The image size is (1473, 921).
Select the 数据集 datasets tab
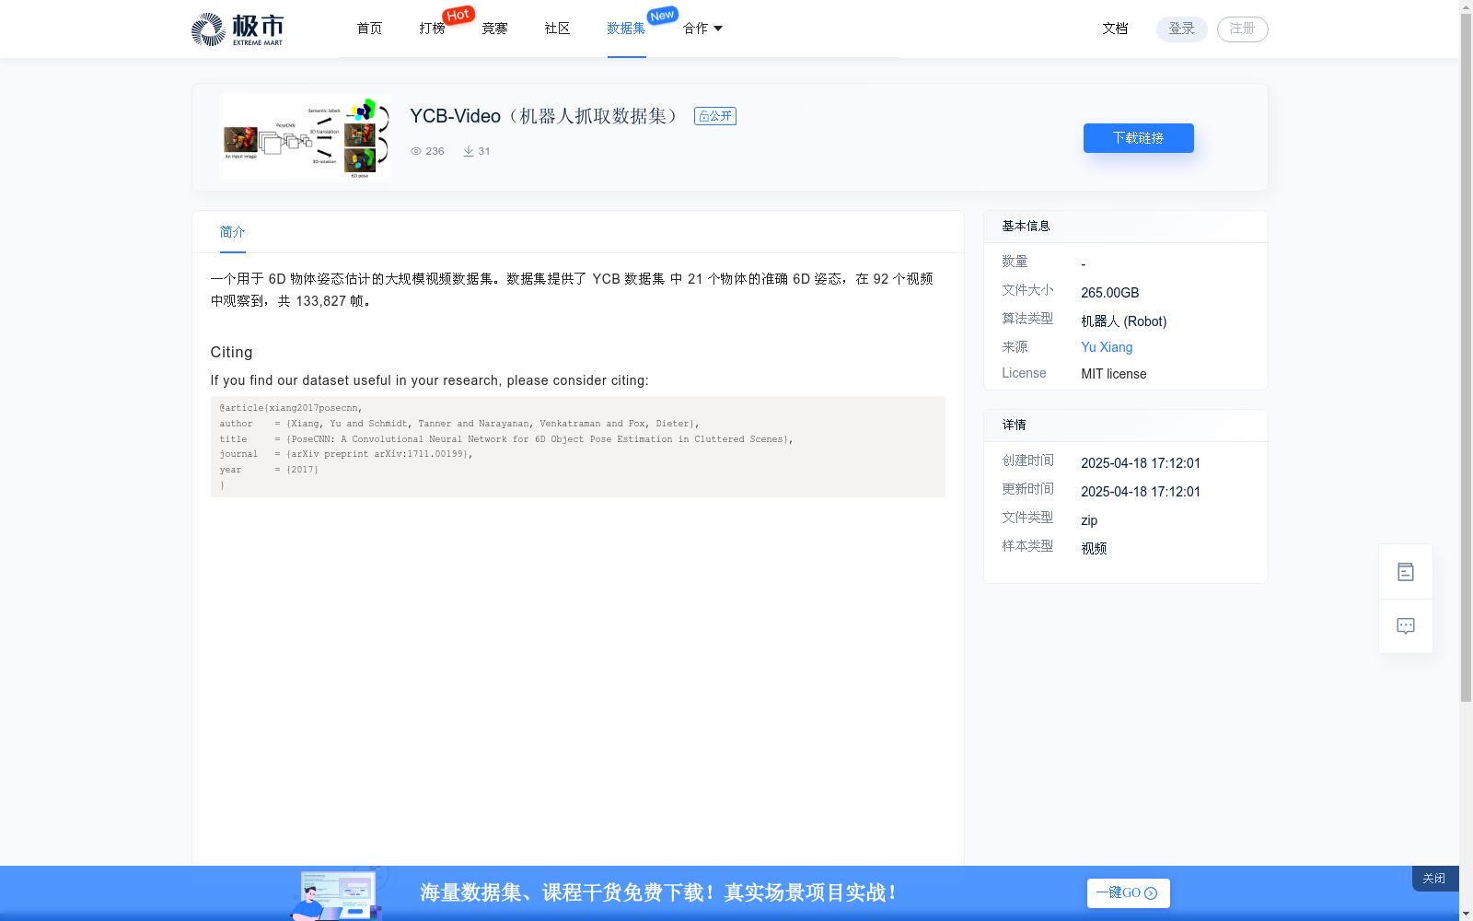point(626,29)
